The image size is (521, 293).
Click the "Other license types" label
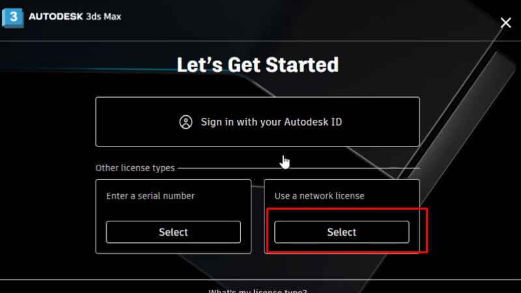pos(135,168)
